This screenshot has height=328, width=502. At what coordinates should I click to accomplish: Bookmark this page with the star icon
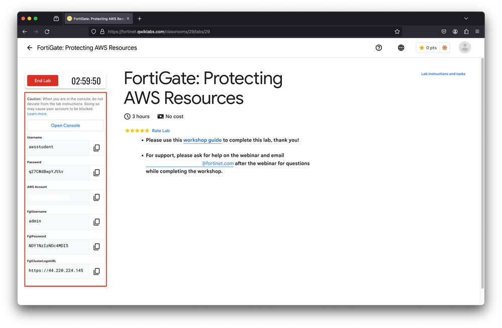pos(397,31)
